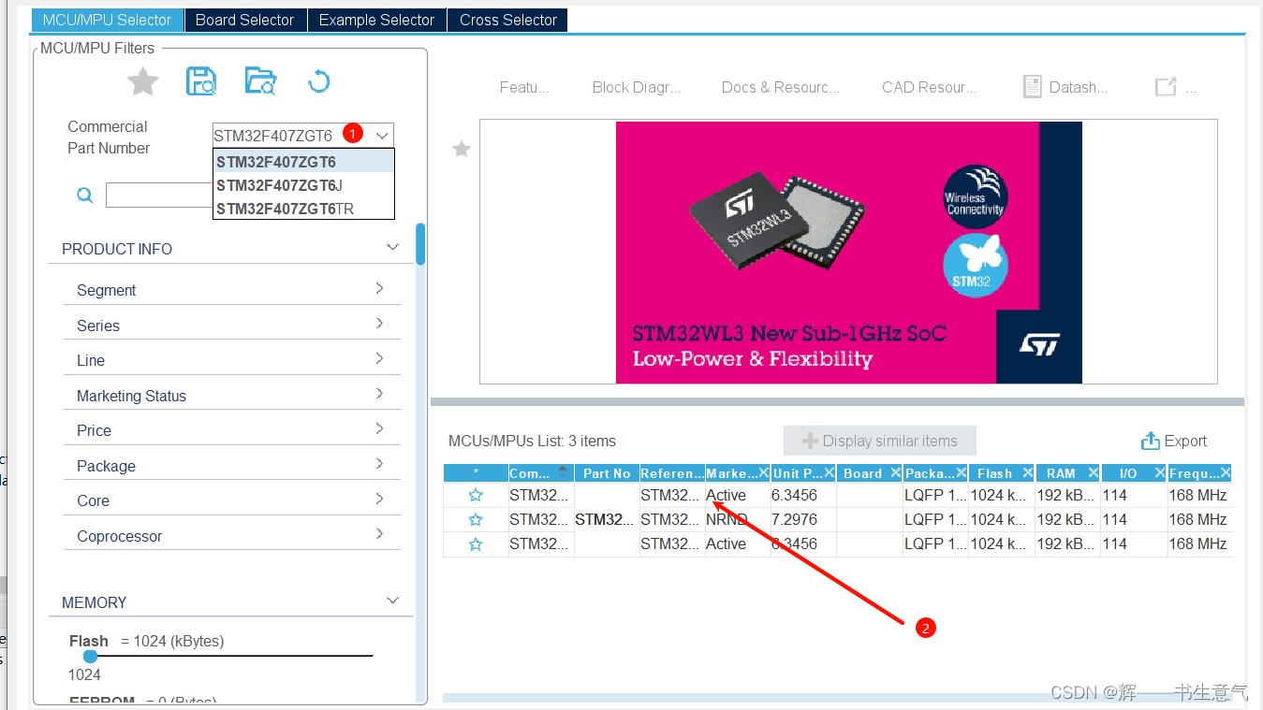The height and width of the screenshot is (710, 1263).
Task: Remove the Frequency column via its X
Action: pos(1226,473)
